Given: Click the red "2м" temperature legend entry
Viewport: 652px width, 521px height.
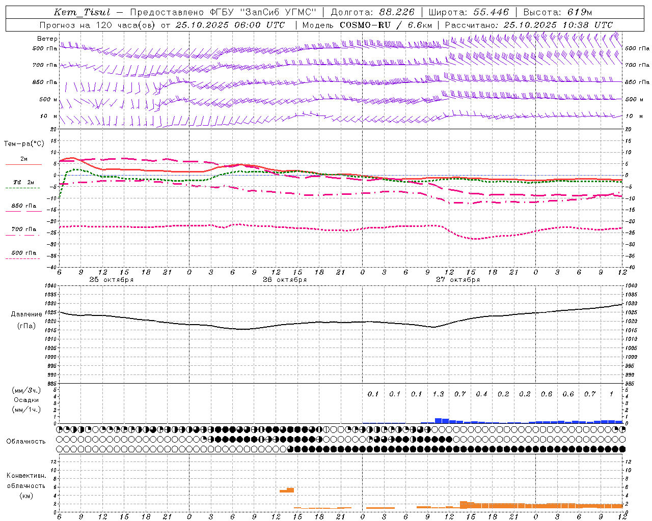Looking at the screenshot, I should (x=24, y=159).
